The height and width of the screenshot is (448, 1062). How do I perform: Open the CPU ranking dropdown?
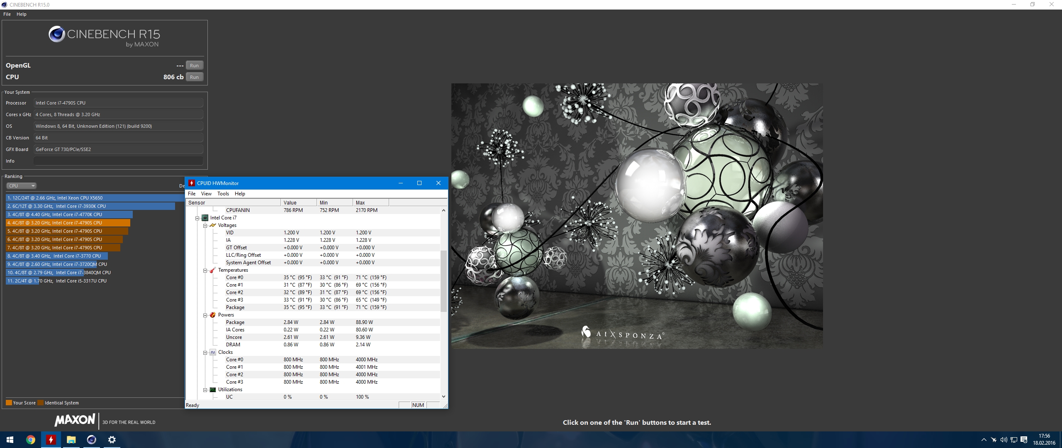(22, 186)
